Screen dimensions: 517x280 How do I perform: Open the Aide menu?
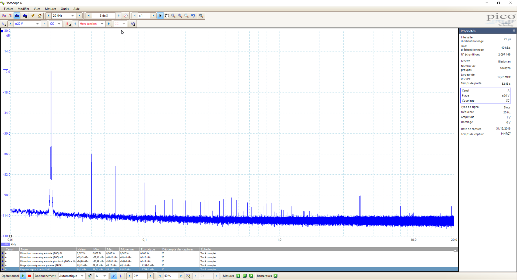coord(76,9)
